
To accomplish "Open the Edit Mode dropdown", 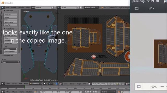I will 36,84.
